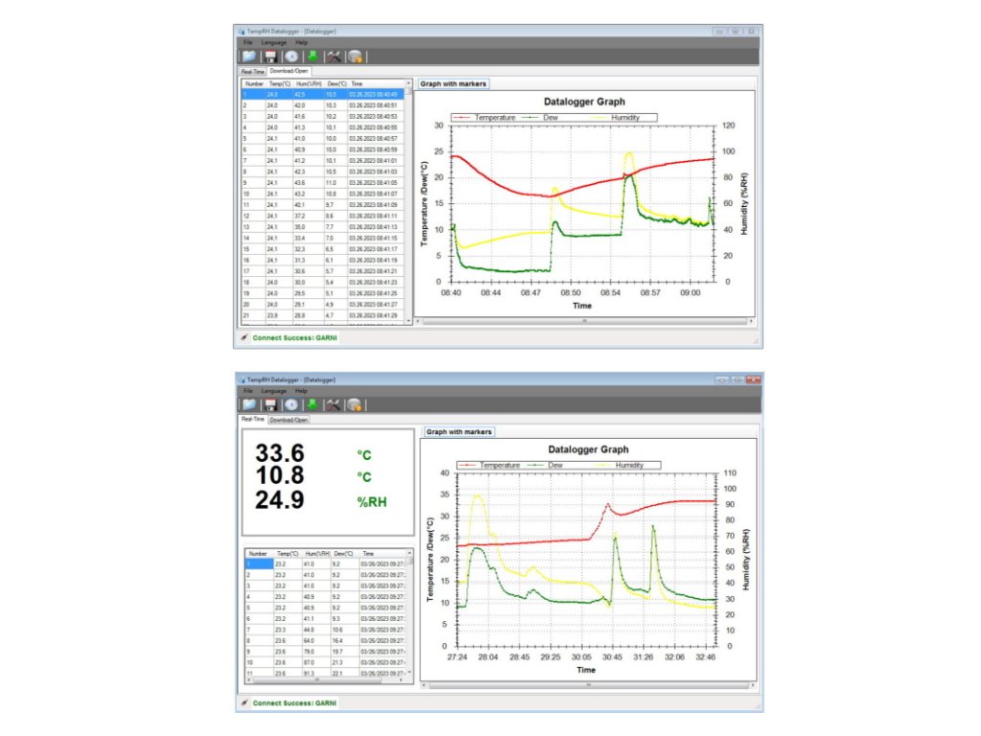Open a file using the folder icon in the upper window
This screenshot has height=736, width=981.
[x=249, y=57]
